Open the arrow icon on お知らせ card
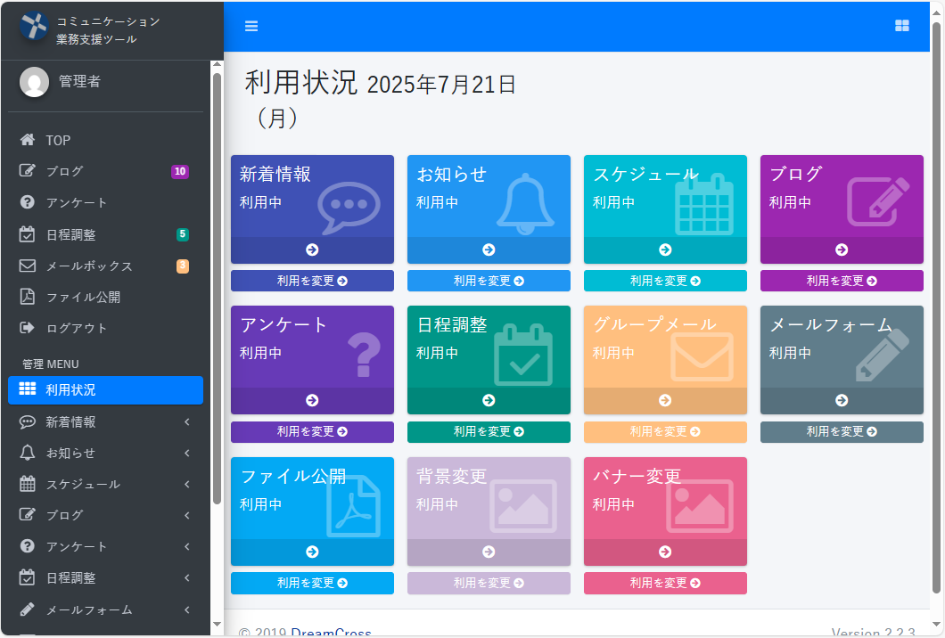The image size is (945, 638). [x=489, y=249]
